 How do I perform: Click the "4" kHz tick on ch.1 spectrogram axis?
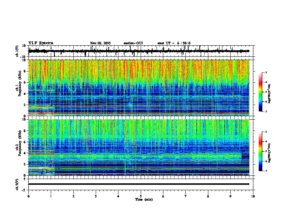tap(25, 93)
